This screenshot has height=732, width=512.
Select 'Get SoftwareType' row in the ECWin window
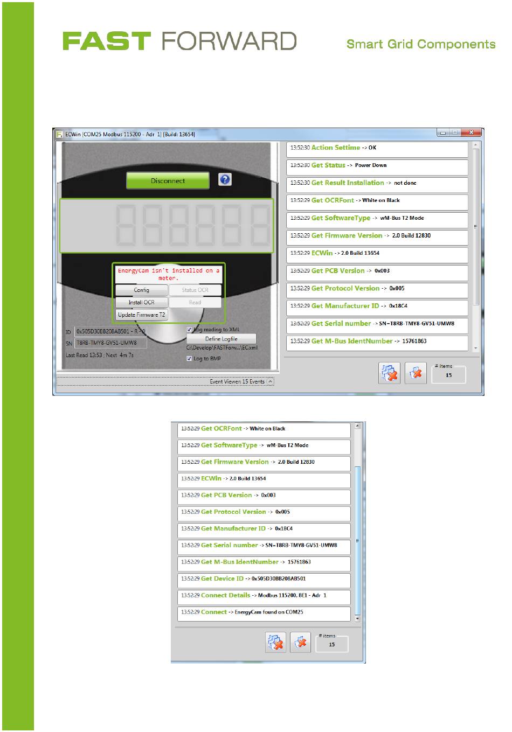[377, 220]
